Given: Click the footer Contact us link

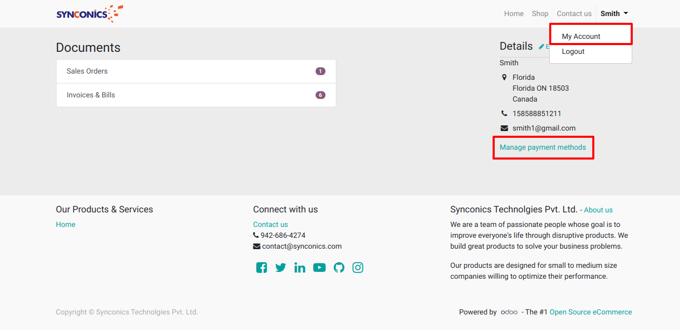Looking at the screenshot, I should [270, 224].
